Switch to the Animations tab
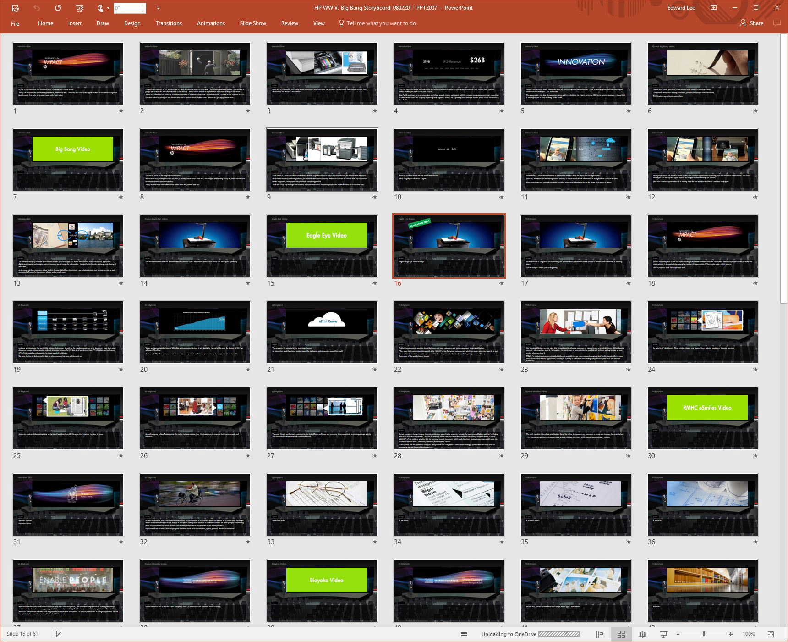The height and width of the screenshot is (642, 788). tap(211, 23)
